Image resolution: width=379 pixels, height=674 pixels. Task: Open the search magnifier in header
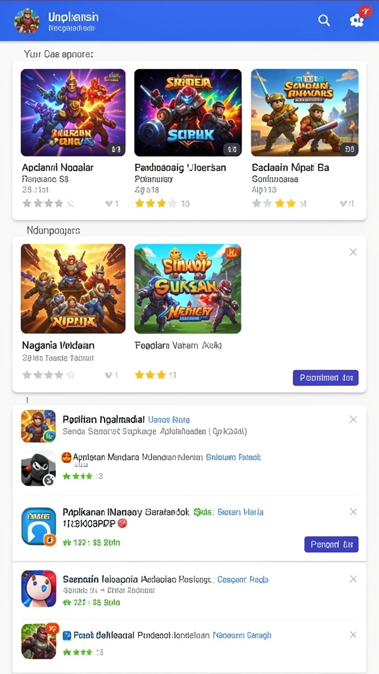[324, 20]
